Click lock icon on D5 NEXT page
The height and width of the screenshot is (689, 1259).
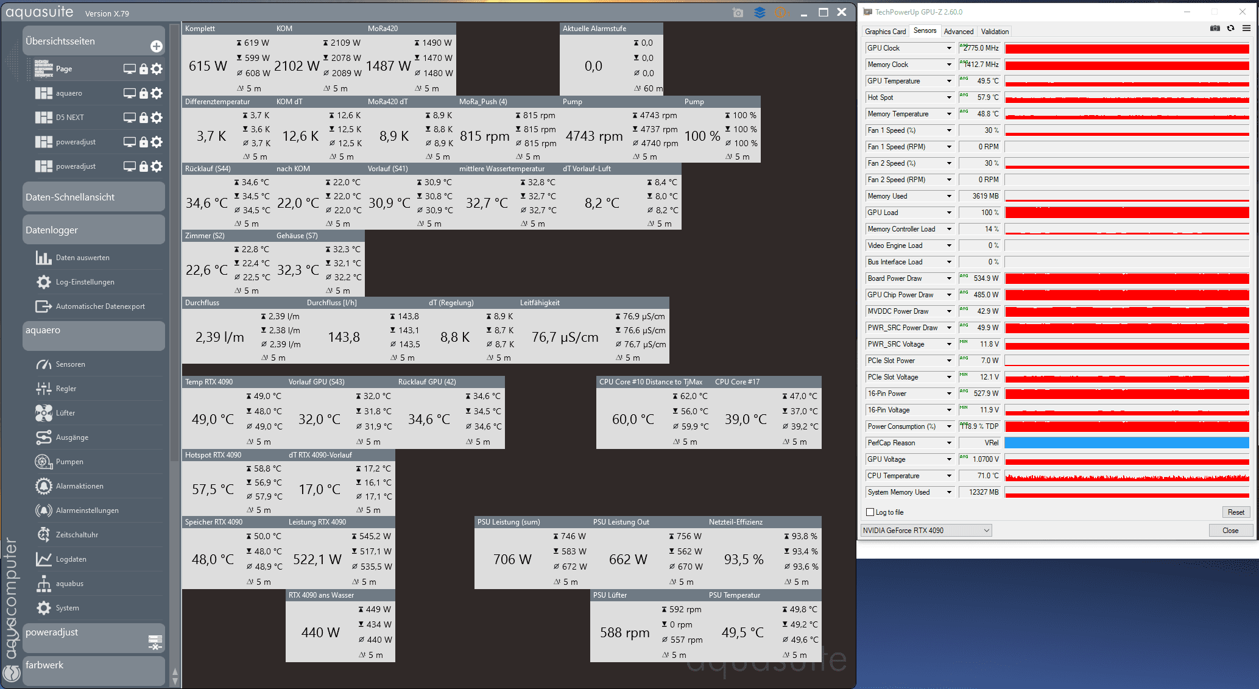(x=144, y=118)
